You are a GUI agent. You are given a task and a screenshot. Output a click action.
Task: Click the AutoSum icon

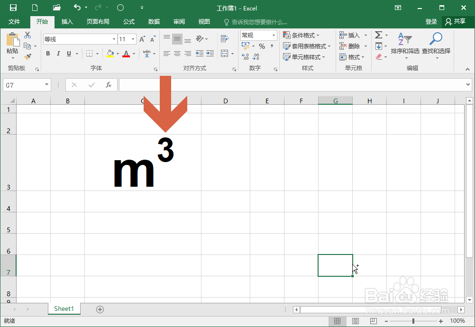(x=379, y=35)
